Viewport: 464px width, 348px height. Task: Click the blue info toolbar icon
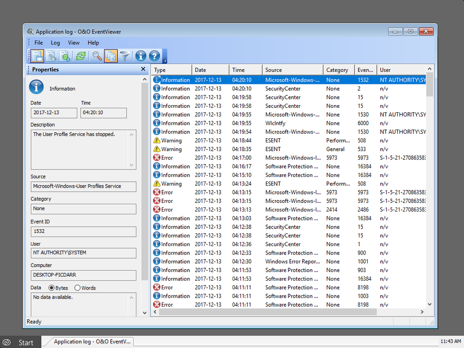pos(141,56)
